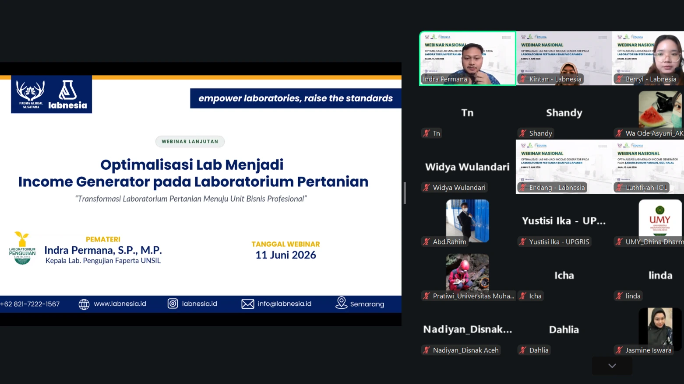Select Shandy participant tile
Screen dimensions: 684x384
564,112
